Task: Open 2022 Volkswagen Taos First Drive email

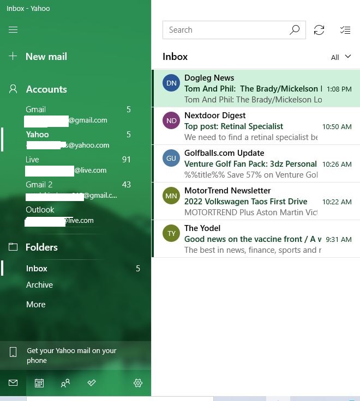Action: pos(246,202)
